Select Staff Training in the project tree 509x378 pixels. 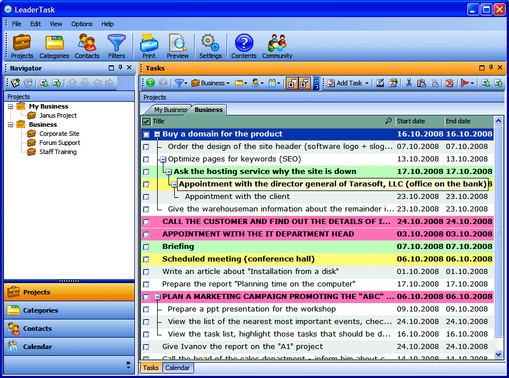click(58, 152)
